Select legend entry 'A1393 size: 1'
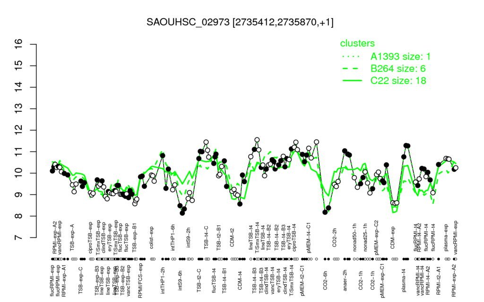484x302 pixels. point(400,57)
